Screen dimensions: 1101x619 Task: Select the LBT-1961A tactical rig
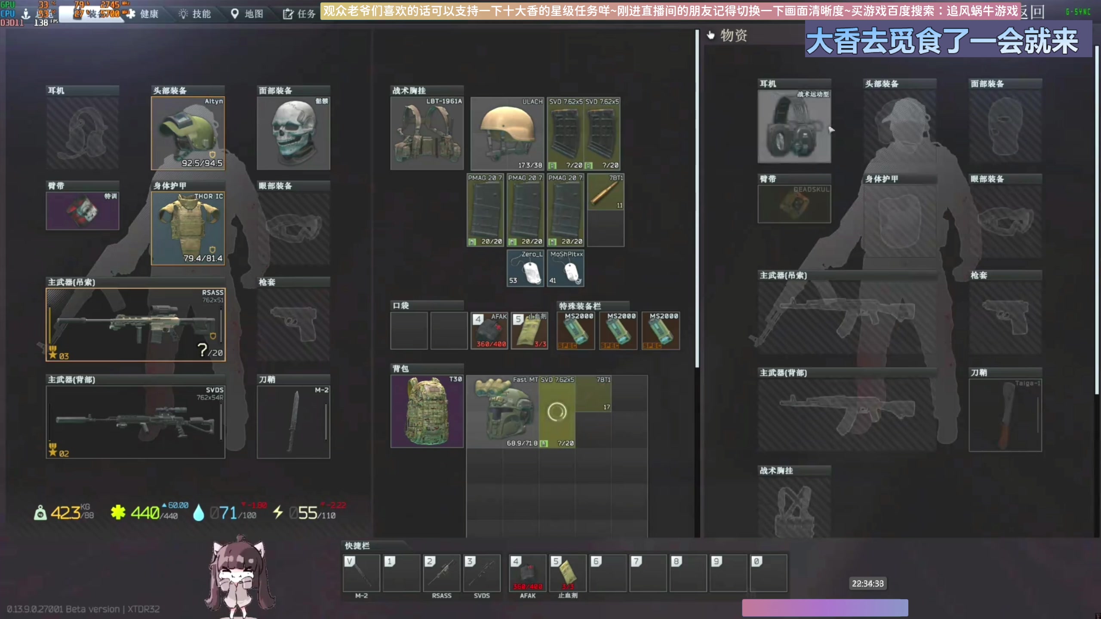coord(427,133)
